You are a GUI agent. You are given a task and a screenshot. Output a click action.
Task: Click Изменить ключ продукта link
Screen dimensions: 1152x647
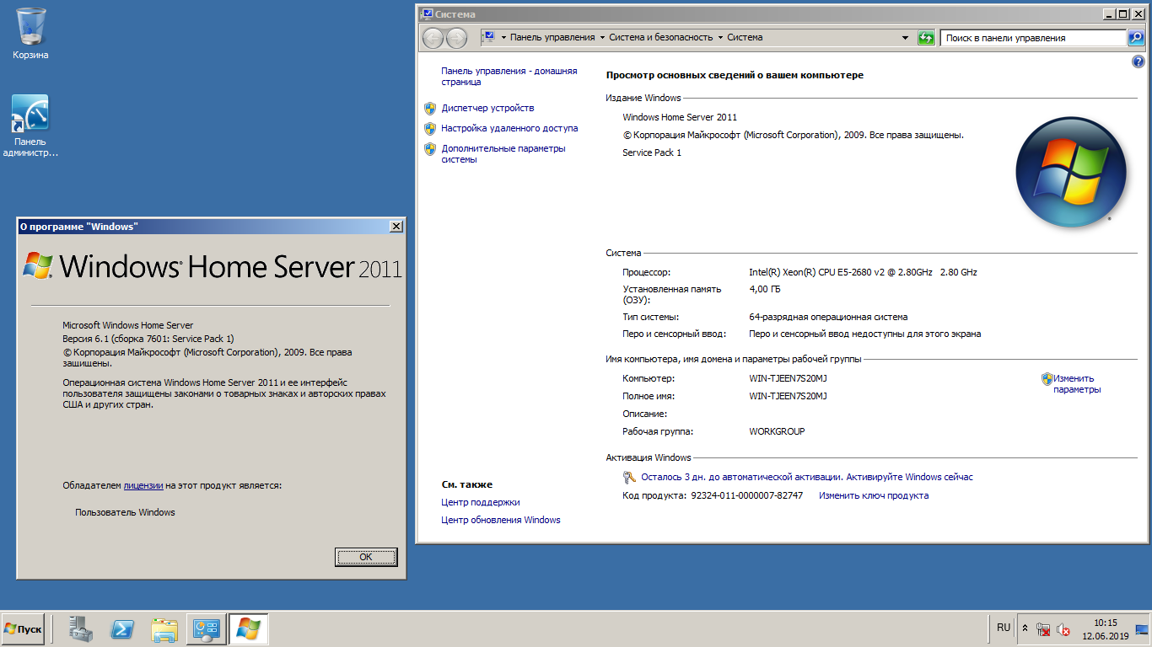click(x=874, y=495)
